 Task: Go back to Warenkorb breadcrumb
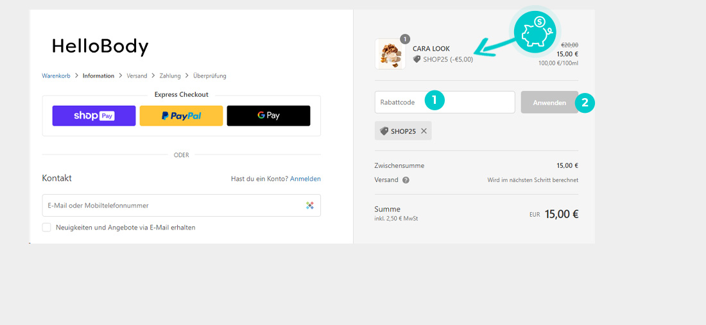[x=56, y=76]
